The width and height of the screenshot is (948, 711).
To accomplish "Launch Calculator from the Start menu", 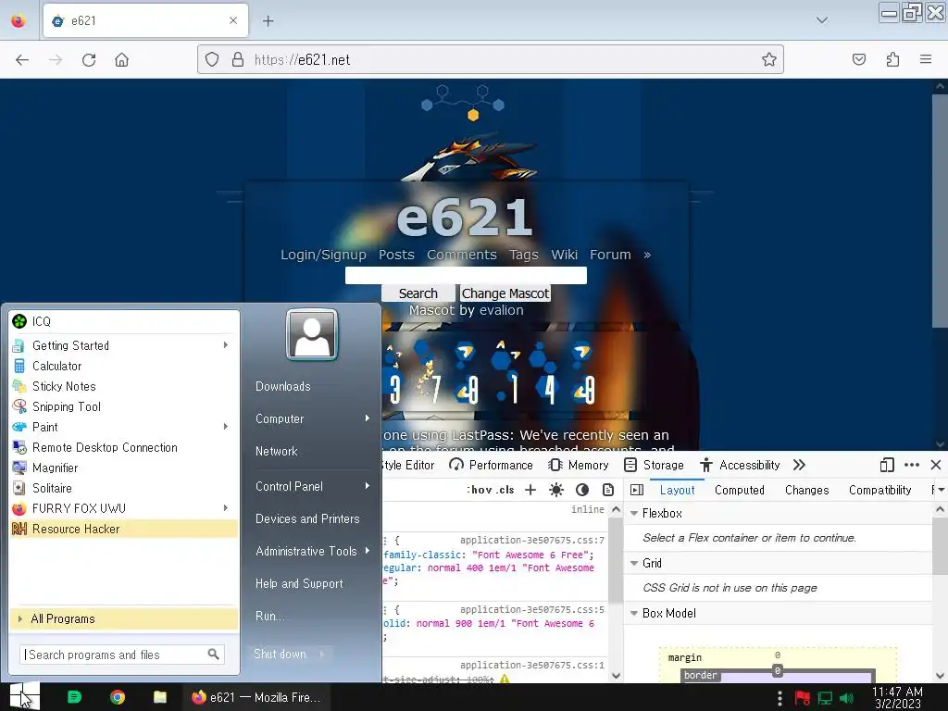I will point(124,366).
